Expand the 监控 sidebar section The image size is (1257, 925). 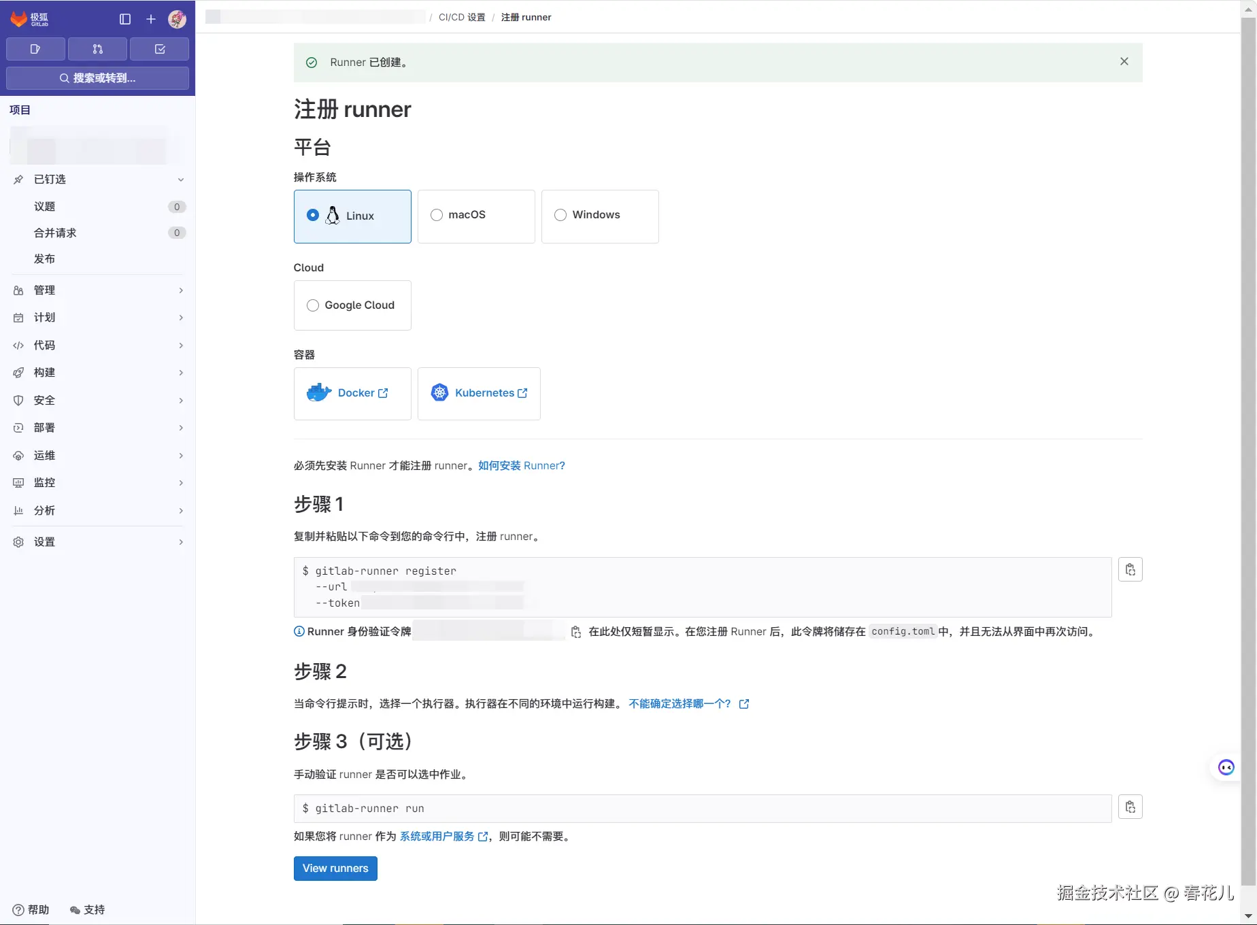[98, 483]
